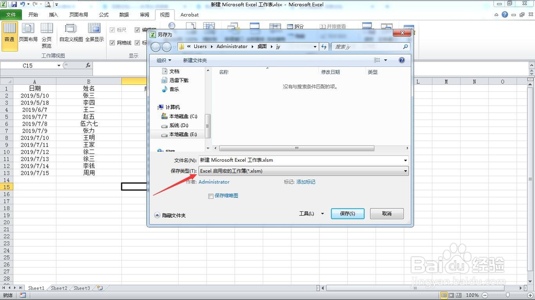Select 系统 (D:) in navigation pane
535x300 pixels.
tap(175, 125)
